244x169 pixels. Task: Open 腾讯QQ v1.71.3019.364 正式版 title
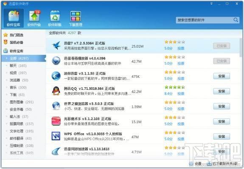point(89,89)
